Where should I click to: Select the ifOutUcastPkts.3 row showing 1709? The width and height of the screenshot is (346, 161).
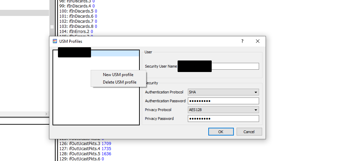87,144
